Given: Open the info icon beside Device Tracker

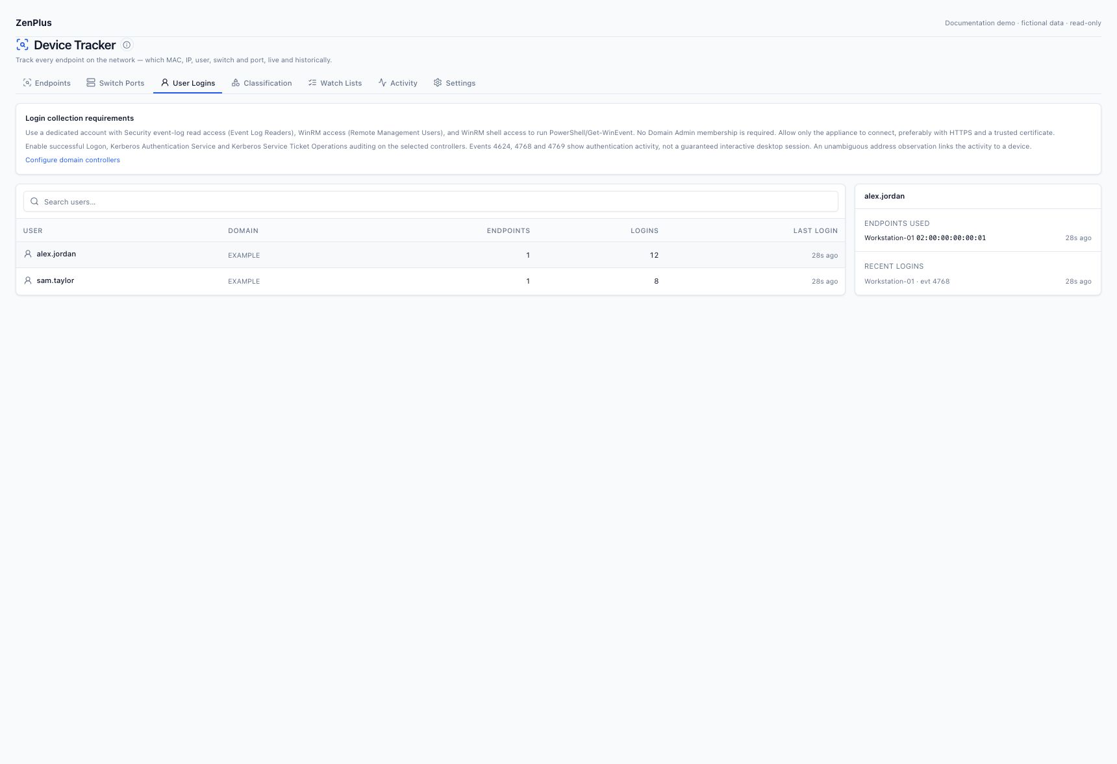Looking at the screenshot, I should (x=127, y=45).
